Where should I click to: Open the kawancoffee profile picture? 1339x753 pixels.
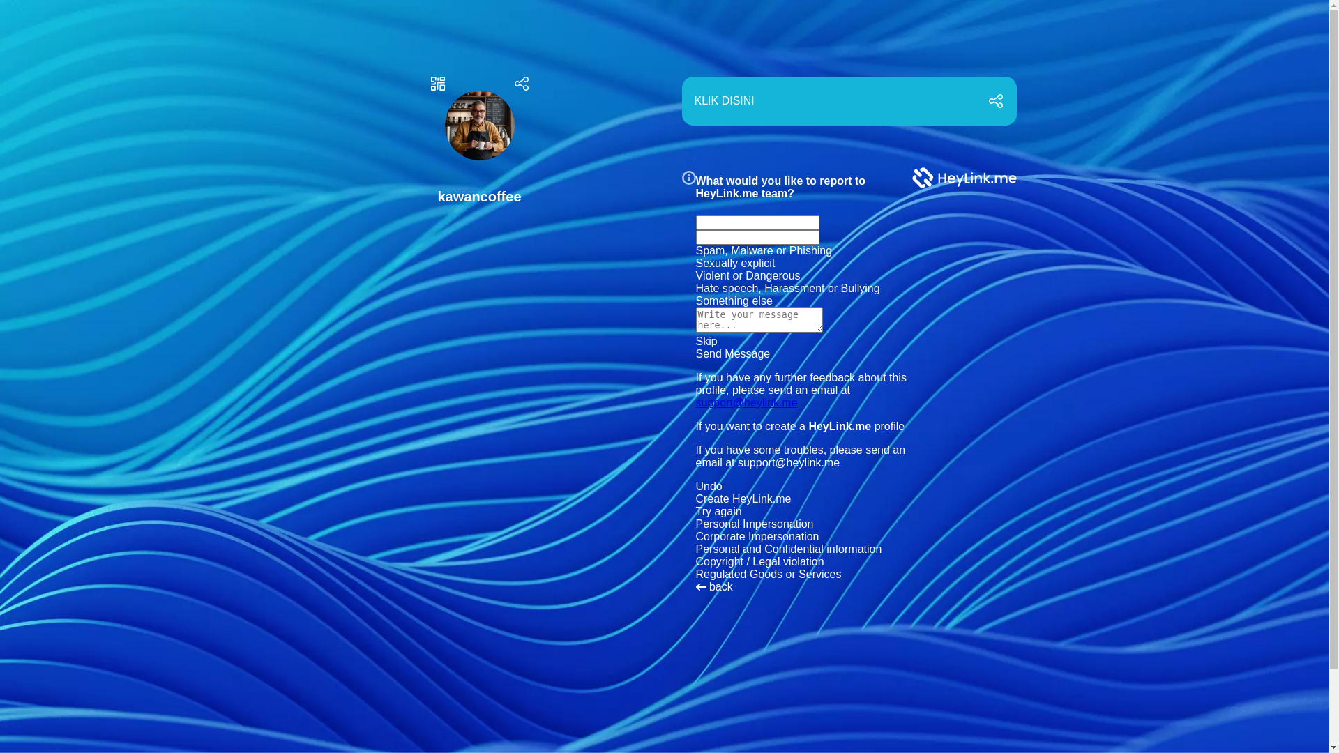point(479,125)
